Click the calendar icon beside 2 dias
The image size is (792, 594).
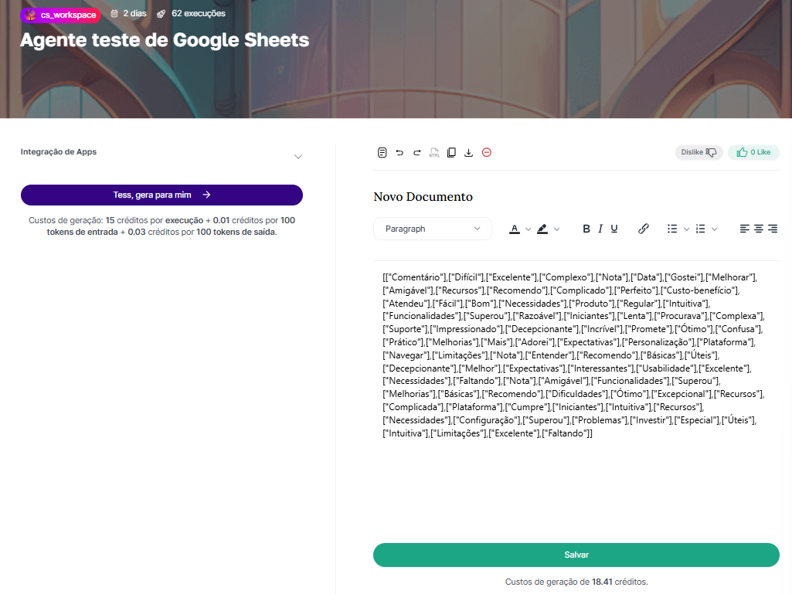pyautogui.click(x=114, y=14)
